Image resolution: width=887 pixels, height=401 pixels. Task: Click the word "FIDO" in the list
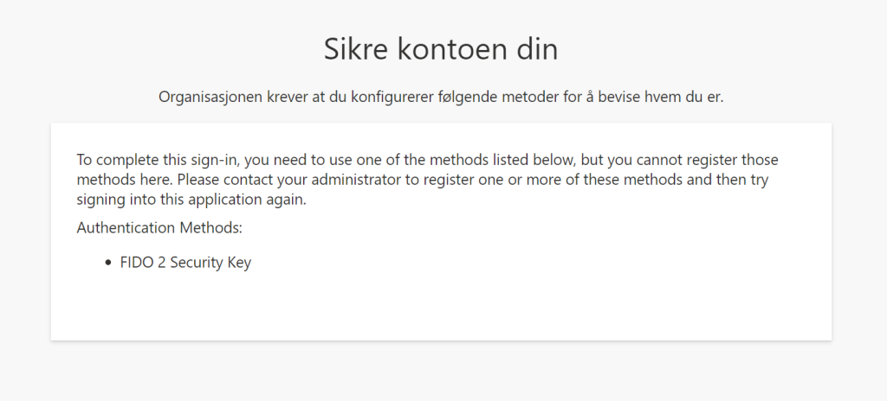(136, 263)
